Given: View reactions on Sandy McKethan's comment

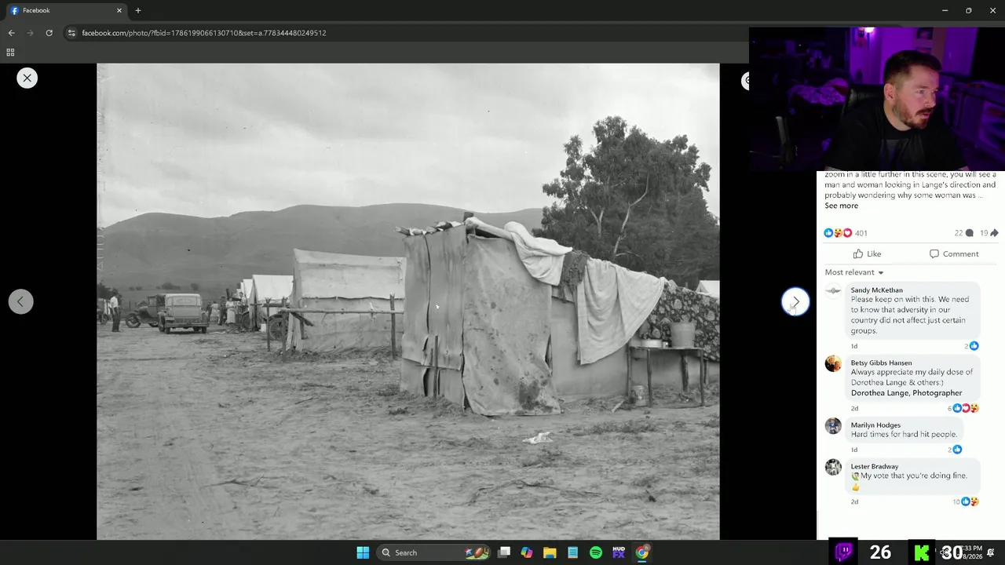Looking at the screenshot, I should [x=971, y=346].
